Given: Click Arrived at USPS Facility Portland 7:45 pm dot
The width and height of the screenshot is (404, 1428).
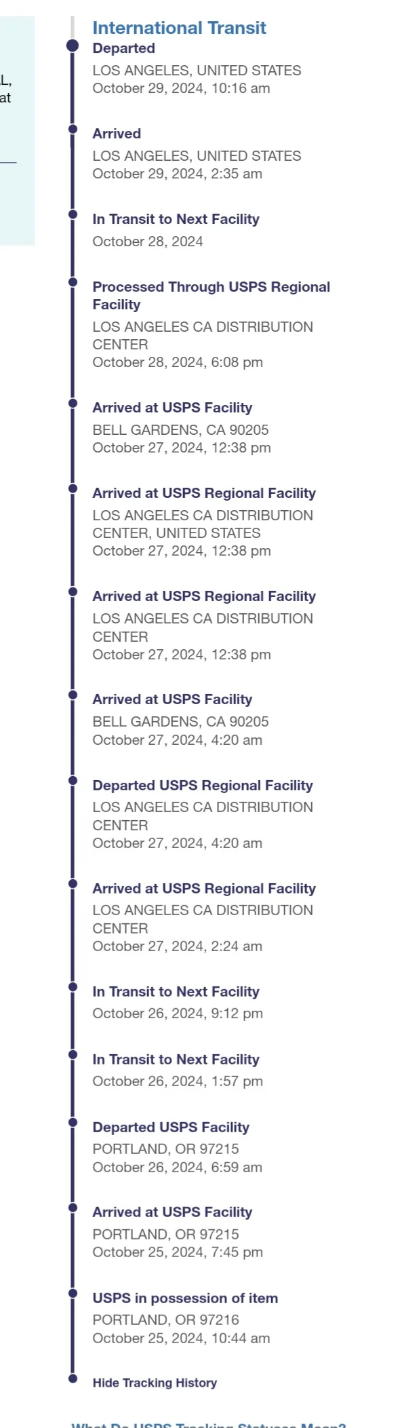Looking at the screenshot, I should 73,1207.
